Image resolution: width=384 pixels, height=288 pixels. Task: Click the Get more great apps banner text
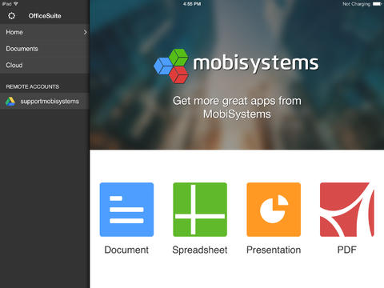tap(237, 107)
